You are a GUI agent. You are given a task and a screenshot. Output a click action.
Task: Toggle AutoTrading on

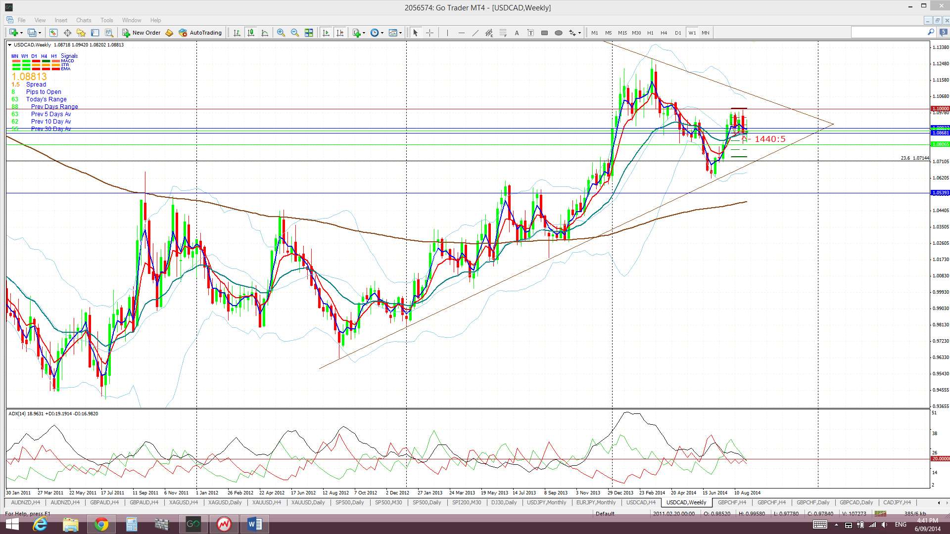[200, 33]
